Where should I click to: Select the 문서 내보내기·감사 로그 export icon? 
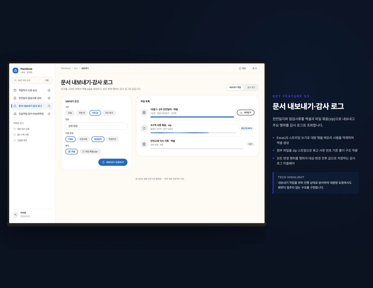coord(15,106)
